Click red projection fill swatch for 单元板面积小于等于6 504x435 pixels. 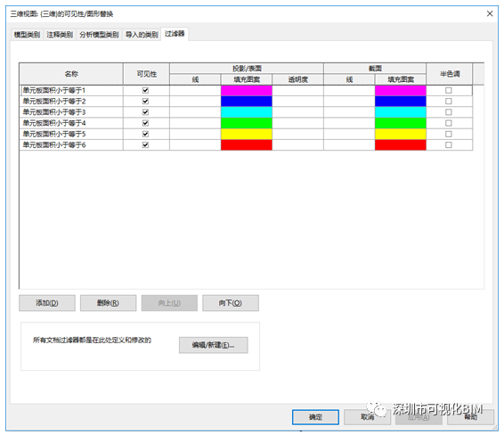coord(247,145)
